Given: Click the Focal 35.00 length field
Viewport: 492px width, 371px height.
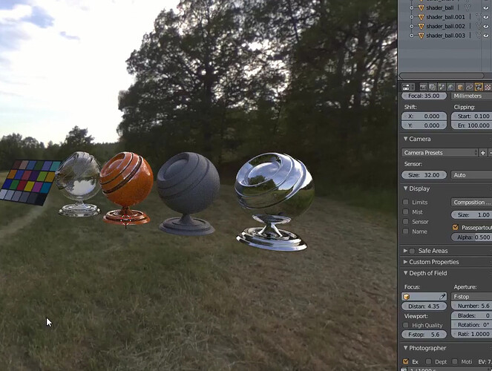Looking at the screenshot, I should click(x=424, y=96).
